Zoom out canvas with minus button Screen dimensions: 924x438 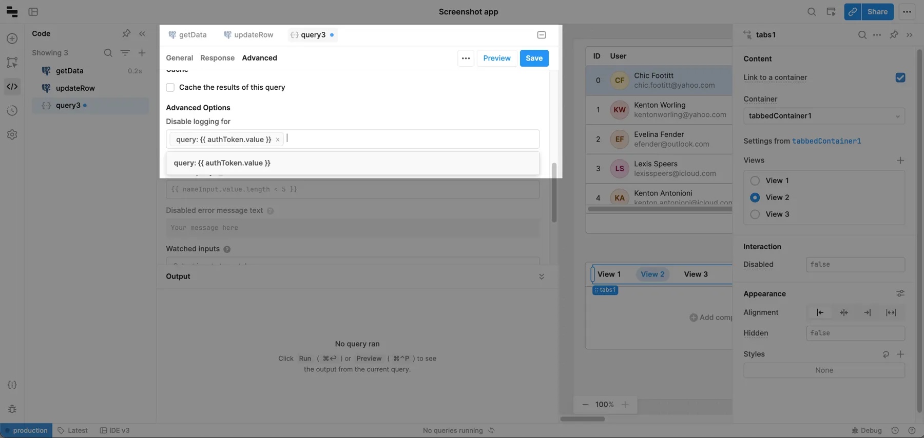585,405
